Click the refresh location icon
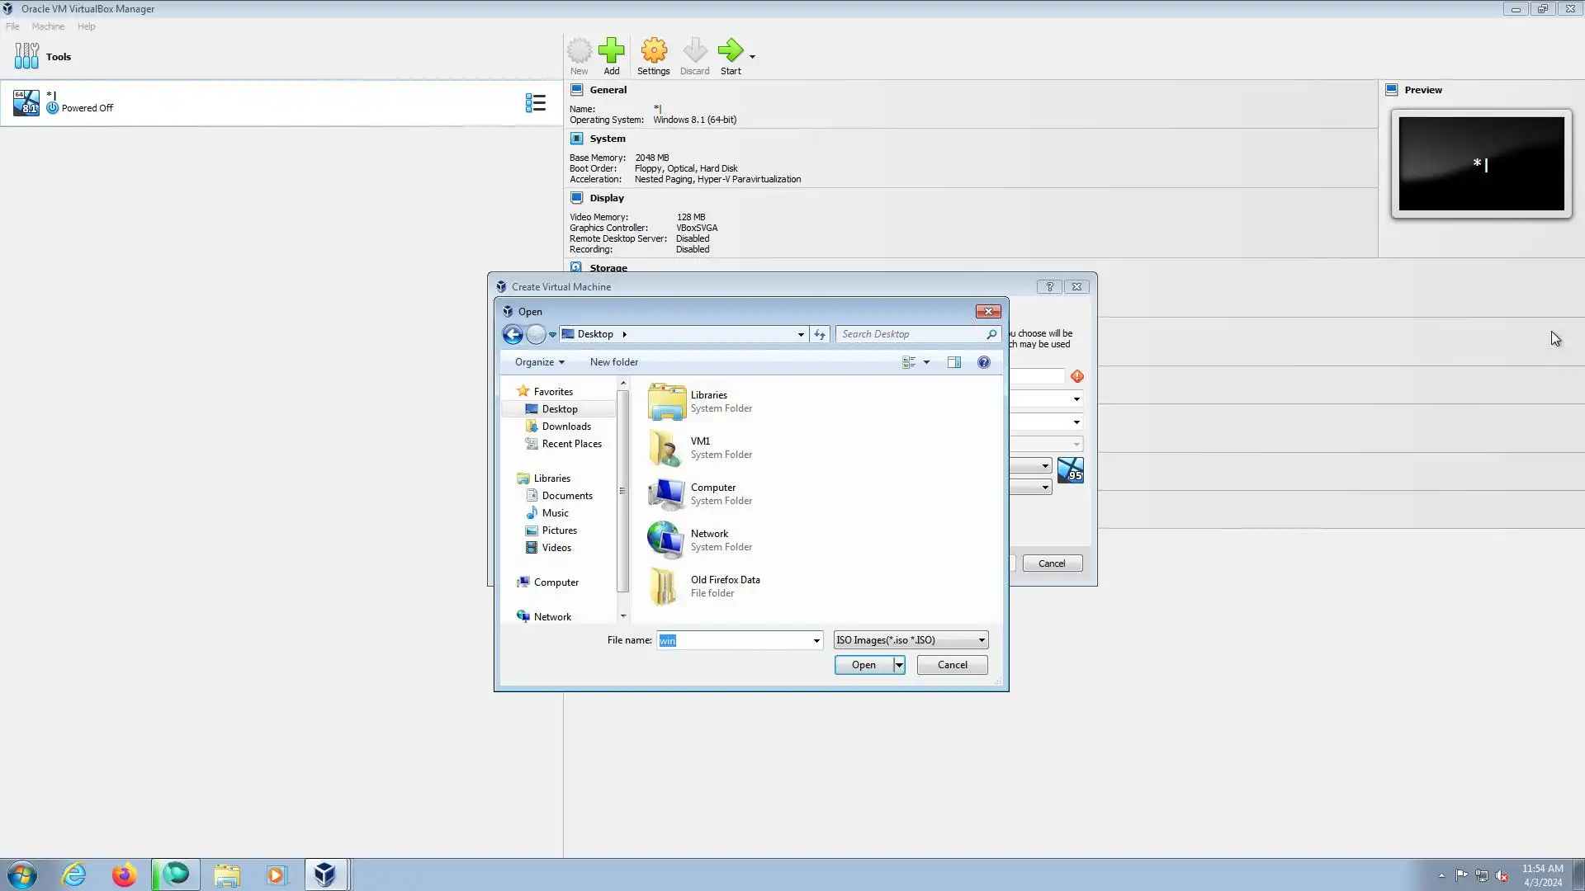The width and height of the screenshot is (1585, 891). [x=820, y=334]
